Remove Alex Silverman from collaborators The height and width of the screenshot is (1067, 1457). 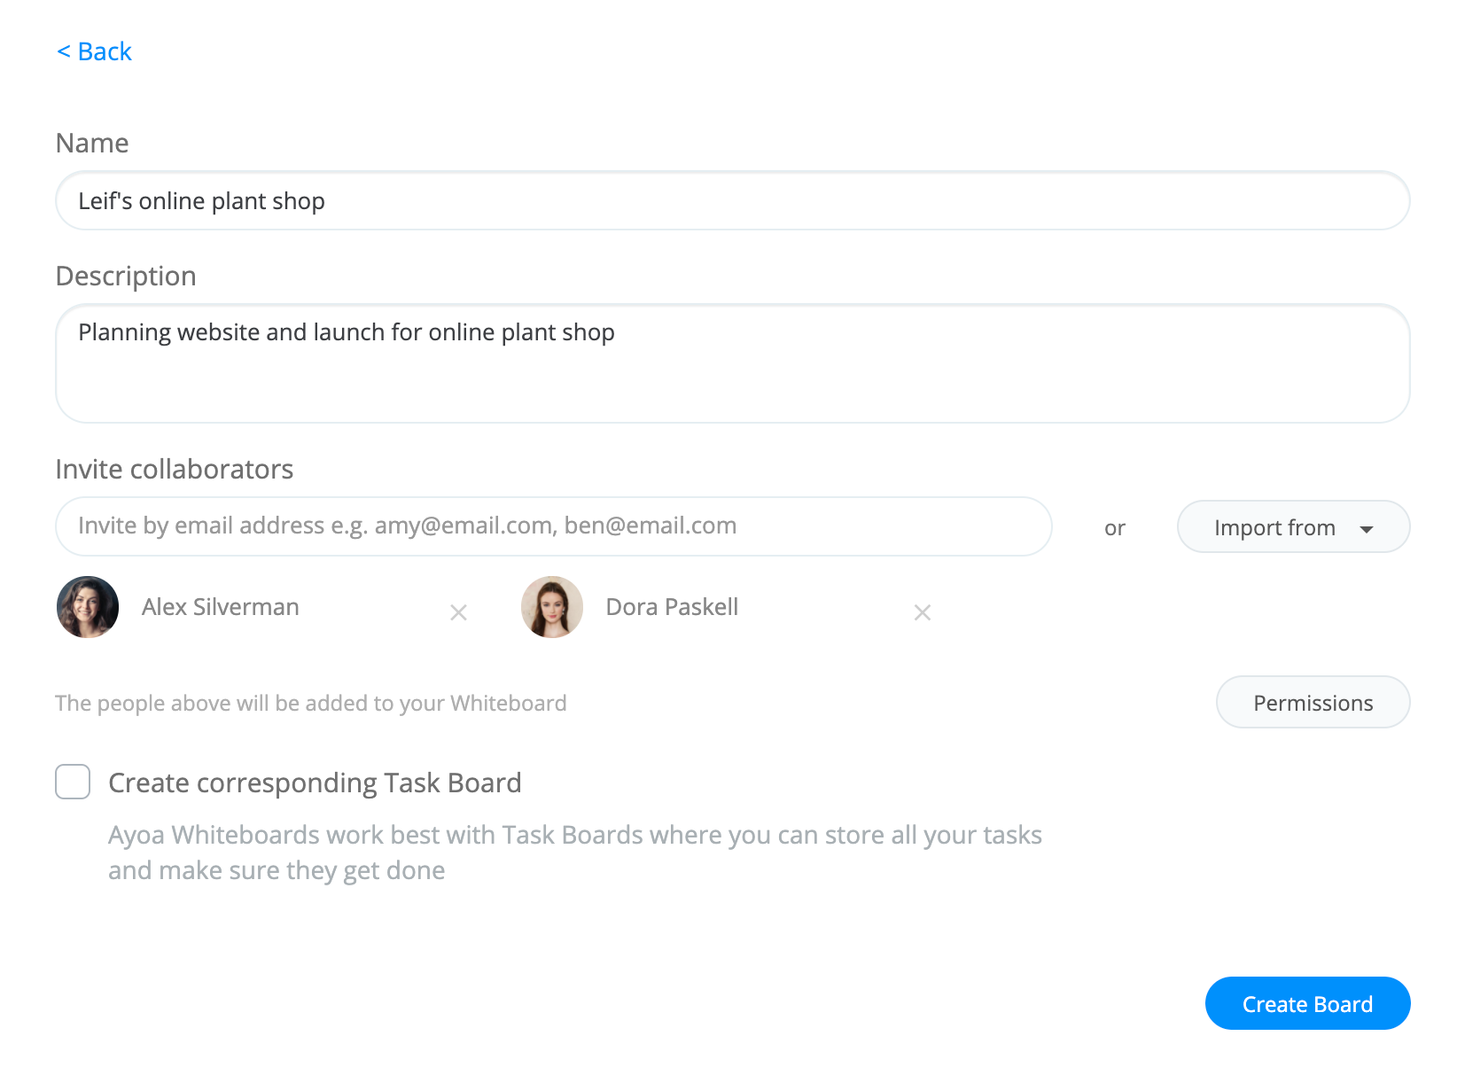(x=458, y=612)
